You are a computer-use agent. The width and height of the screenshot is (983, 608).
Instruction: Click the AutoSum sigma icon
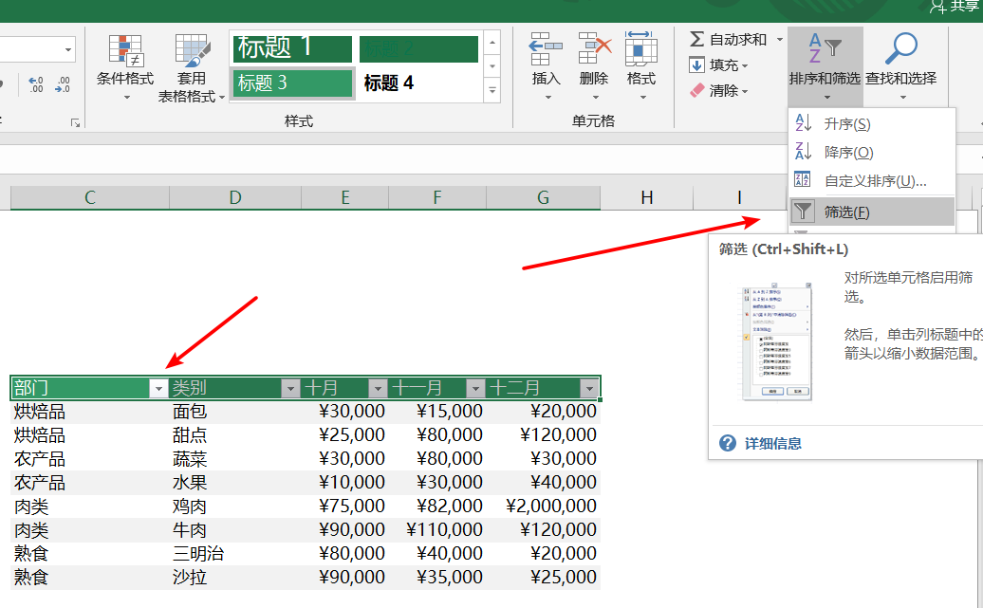tap(696, 39)
